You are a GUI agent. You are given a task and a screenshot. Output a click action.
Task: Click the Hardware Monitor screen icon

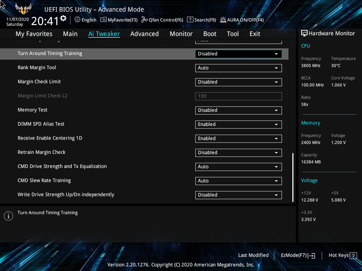coord(304,34)
